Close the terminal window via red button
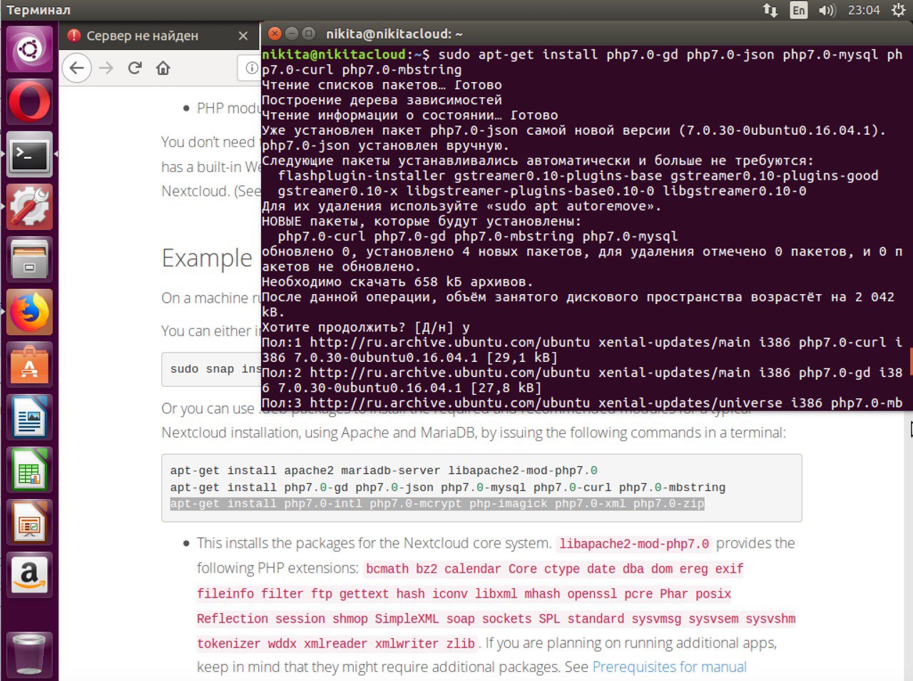Image resolution: width=913 pixels, height=681 pixels. (x=275, y=34)
